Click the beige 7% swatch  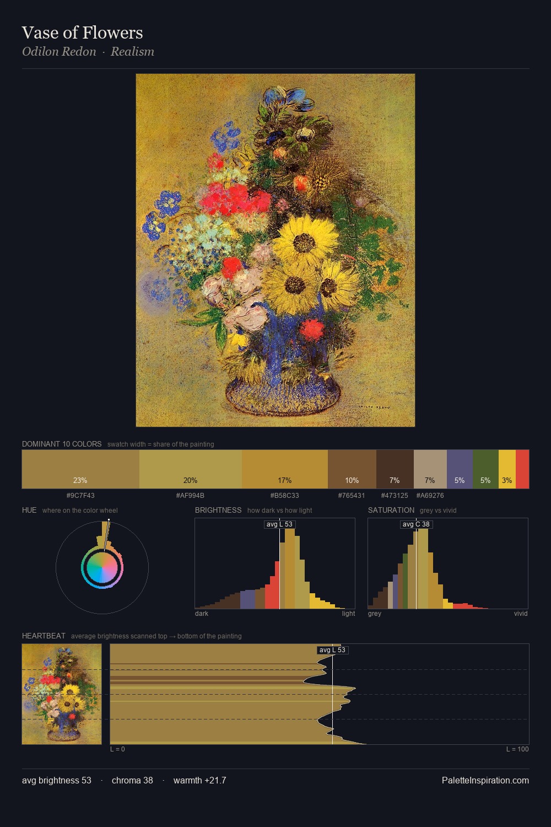click(430, 469)
